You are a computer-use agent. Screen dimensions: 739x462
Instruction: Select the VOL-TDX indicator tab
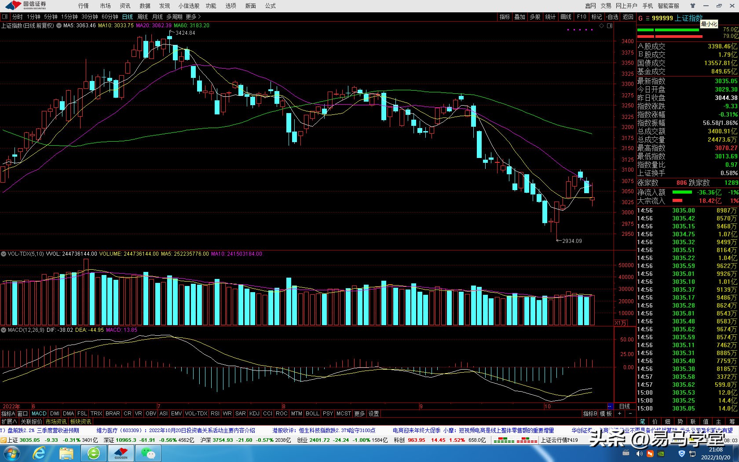click(x=196, y=414)
